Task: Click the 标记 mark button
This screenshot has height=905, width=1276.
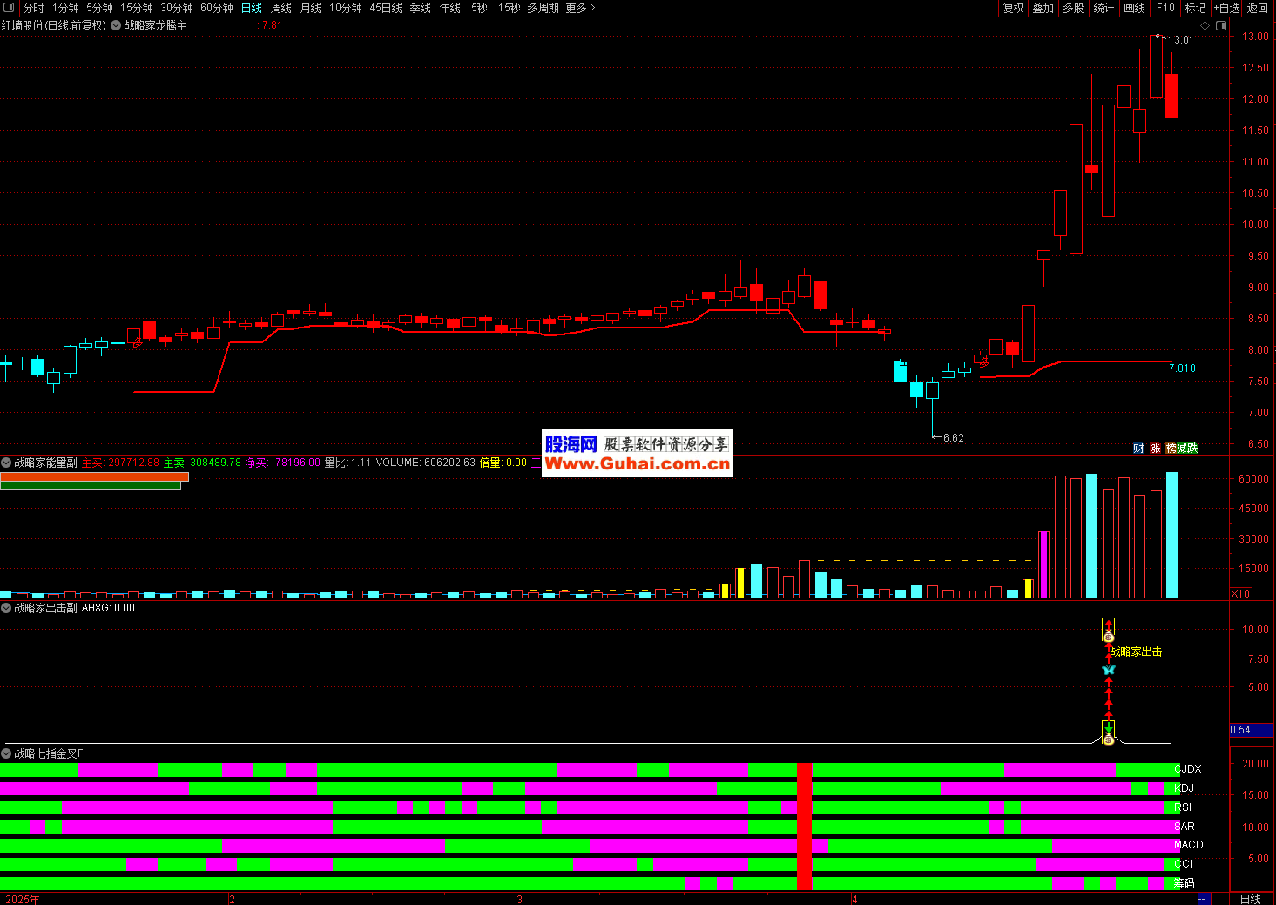Action: click(x=1195, y=8)
